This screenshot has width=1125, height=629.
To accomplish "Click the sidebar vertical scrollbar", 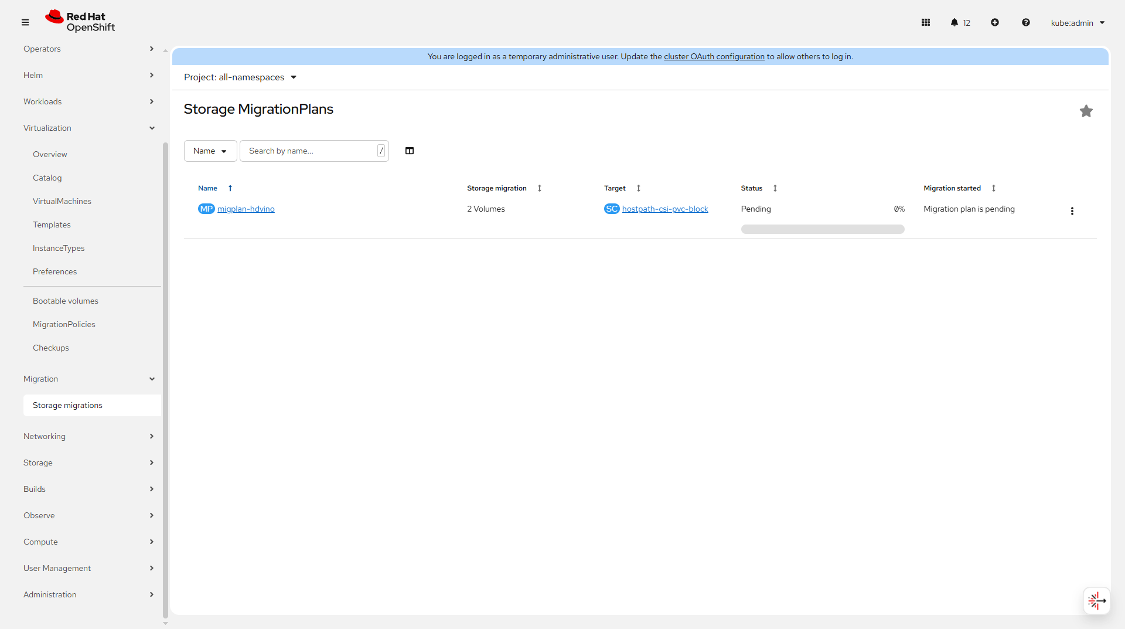I will click(x=165, y=380).
